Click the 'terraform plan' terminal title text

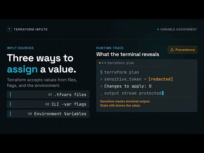[x=120, y=63]
